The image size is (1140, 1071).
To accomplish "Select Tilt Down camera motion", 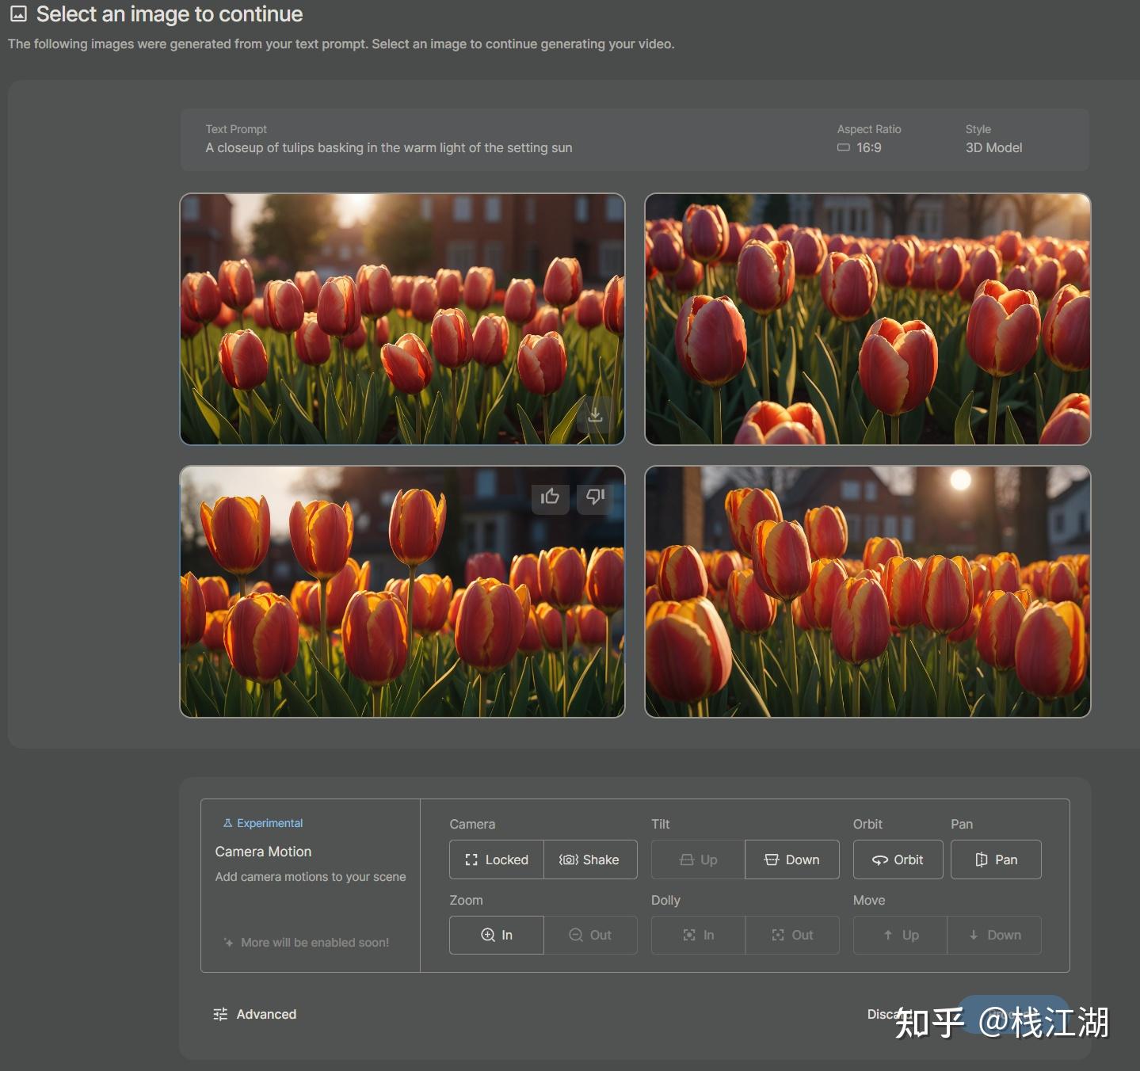I will [x=791, y=859].
